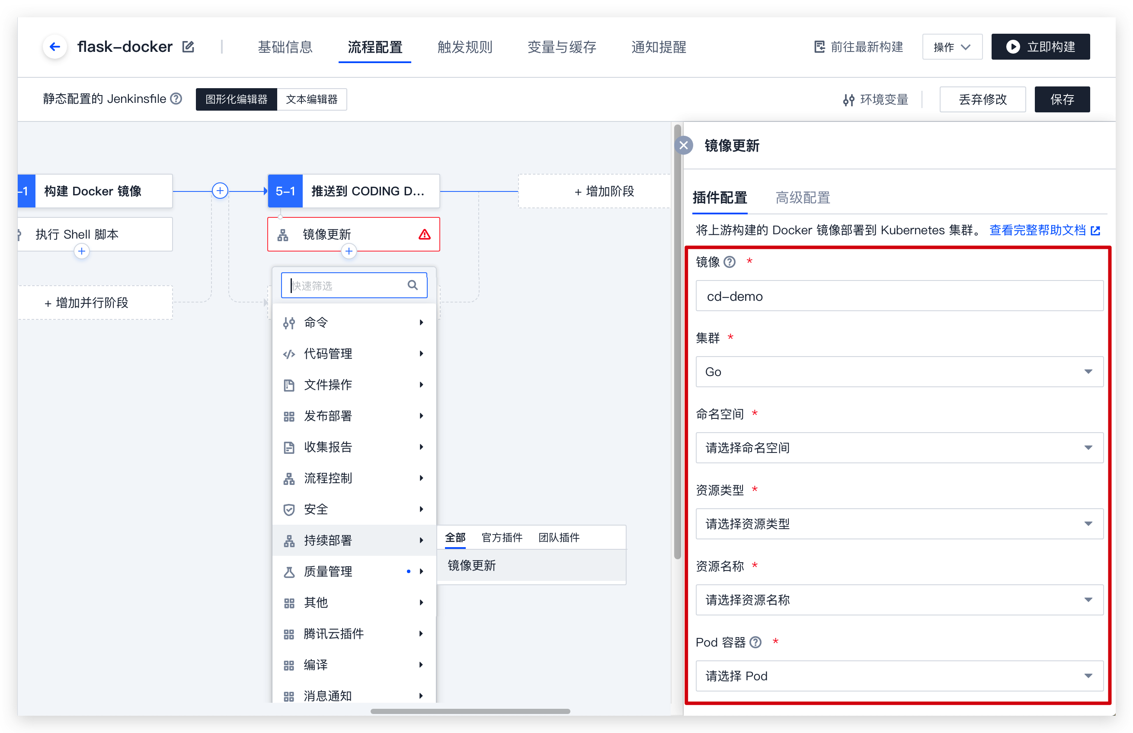Choose 镜像更新 plugin from submenu
The height and width of the screenshot is (733, 1133).
(531, 565)
